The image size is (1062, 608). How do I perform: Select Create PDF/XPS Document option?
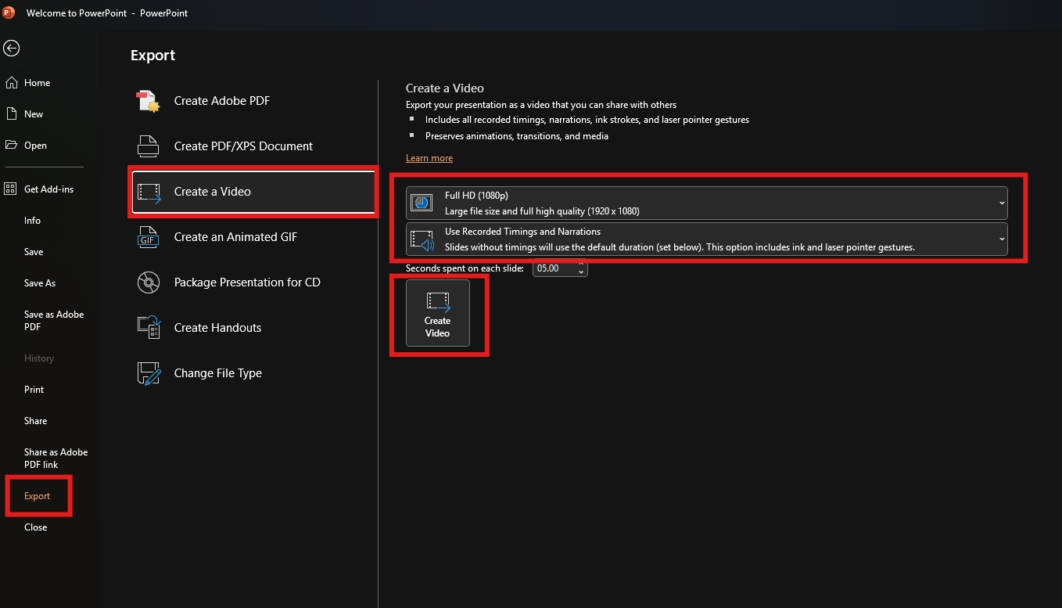(254, 146)
